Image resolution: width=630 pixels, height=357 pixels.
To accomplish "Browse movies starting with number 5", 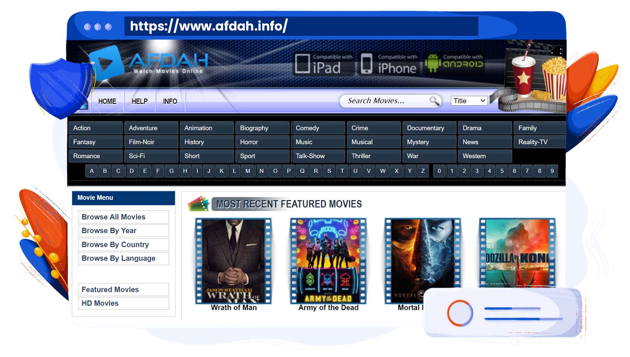I will (x=502, y=171).
